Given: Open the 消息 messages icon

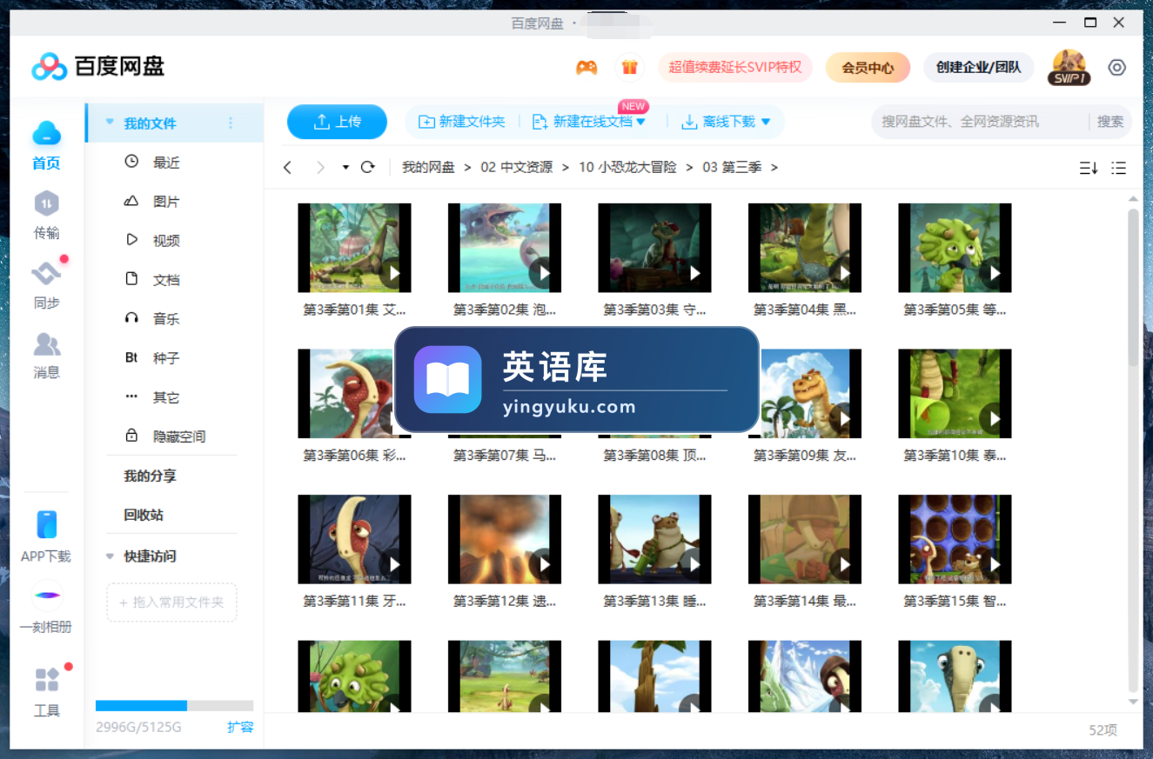Looking at the screenshot, I should point(47,344).
